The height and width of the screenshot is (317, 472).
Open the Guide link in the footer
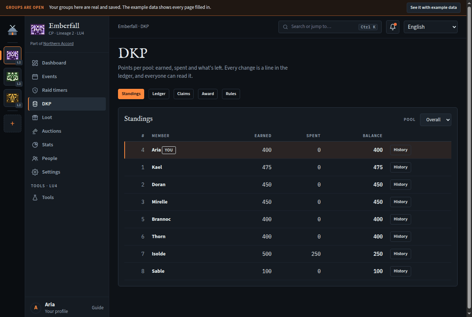(x=98, y=308)
